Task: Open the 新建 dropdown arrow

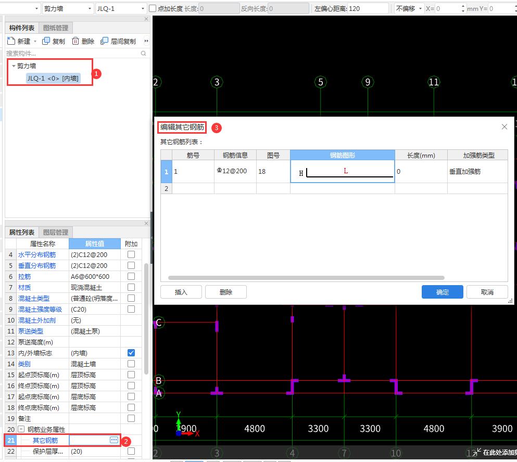Action: point(35,41)
